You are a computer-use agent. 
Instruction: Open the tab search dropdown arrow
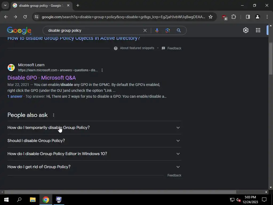(5, 5)
